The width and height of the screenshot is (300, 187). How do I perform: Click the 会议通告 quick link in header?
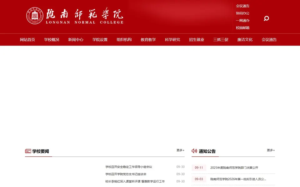pos(242,6)
